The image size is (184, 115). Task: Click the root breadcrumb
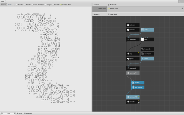[3, 2]
